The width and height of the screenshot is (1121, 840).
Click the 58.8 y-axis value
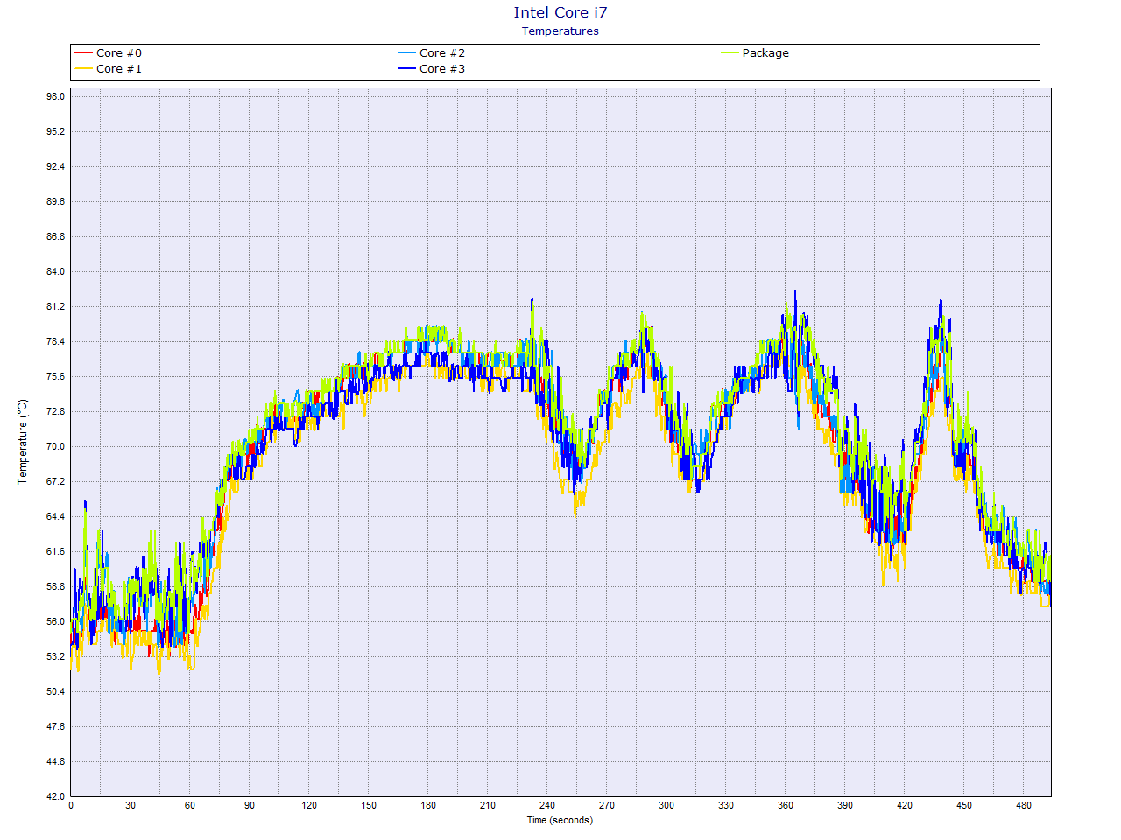point(56,586)
